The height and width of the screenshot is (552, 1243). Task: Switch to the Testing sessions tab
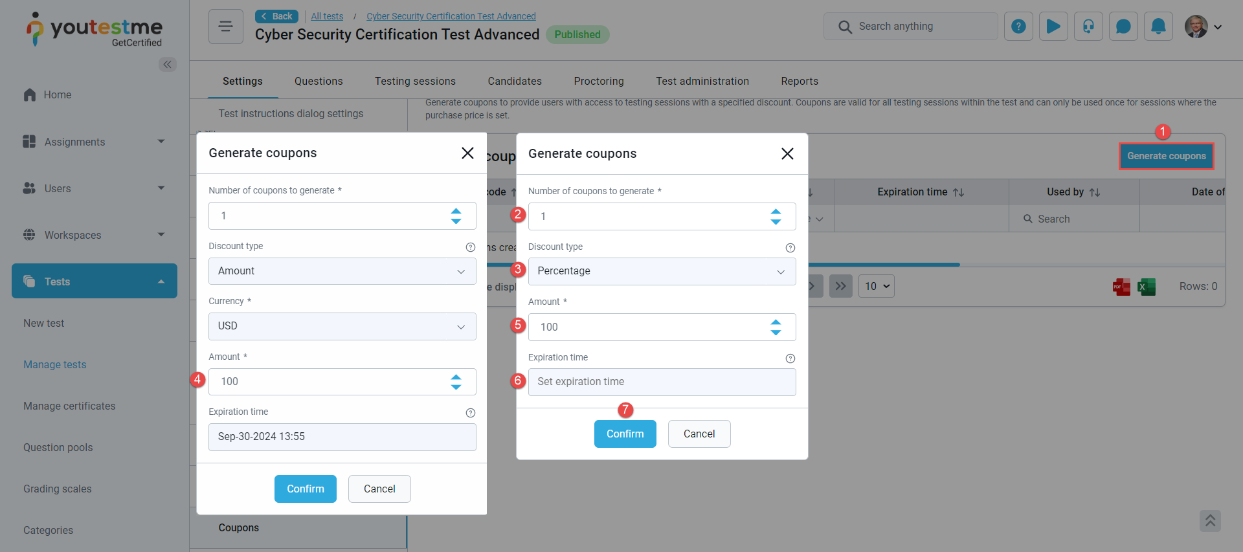point(415,81)
